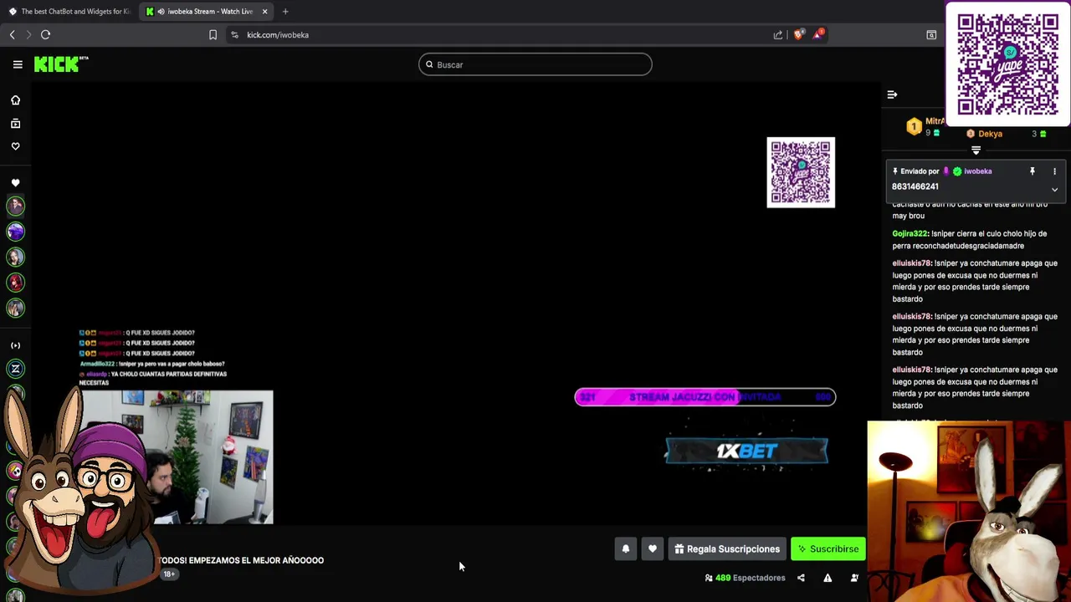
Task: Open the Home icon in sidebar
Action: [x=15, y=100]
